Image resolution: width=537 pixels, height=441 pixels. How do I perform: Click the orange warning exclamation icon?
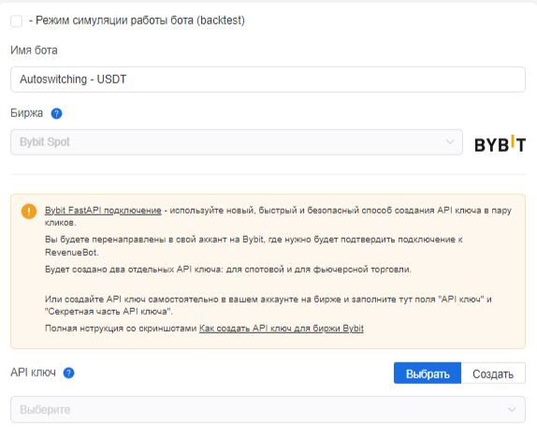point(29,211)
